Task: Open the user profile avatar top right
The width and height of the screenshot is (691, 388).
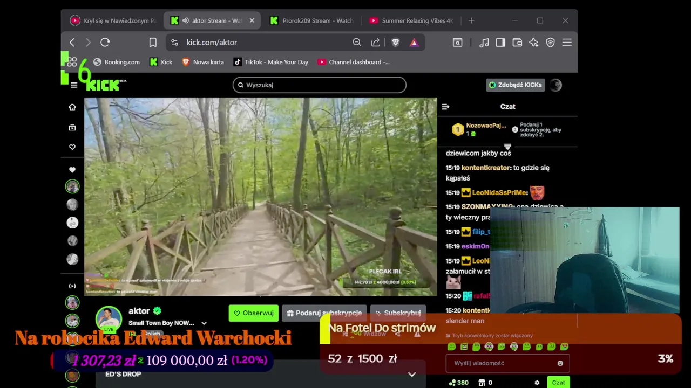Action: point(556,85)
